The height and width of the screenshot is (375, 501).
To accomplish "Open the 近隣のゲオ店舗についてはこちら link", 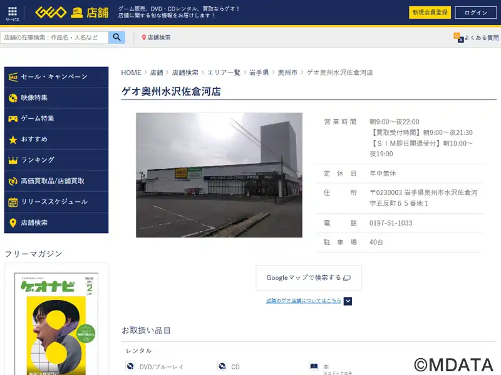I will (304, 301).
